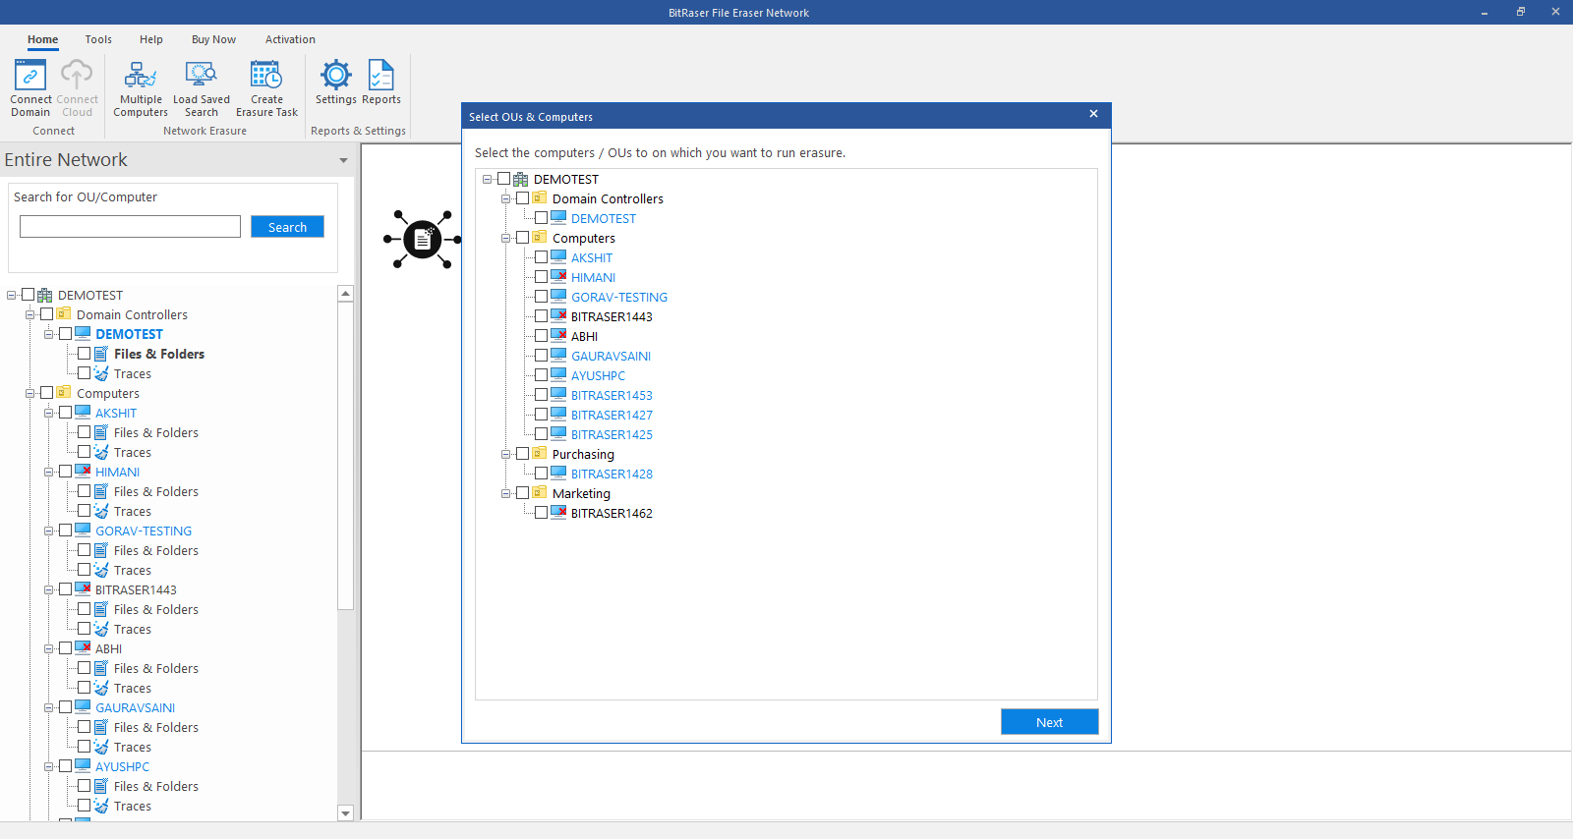Open the Connect Cloud tool
The image size is (1573, 839).
[x=77, y=88]
